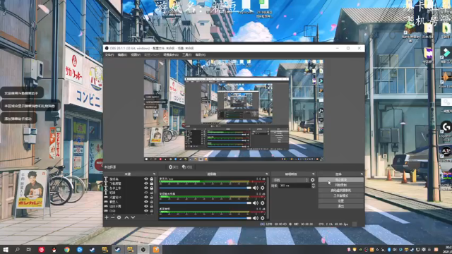This screenshot has width=452, height=254.
Task: Pop out the audio mixer dock panel icon
Action: (267, 174)
